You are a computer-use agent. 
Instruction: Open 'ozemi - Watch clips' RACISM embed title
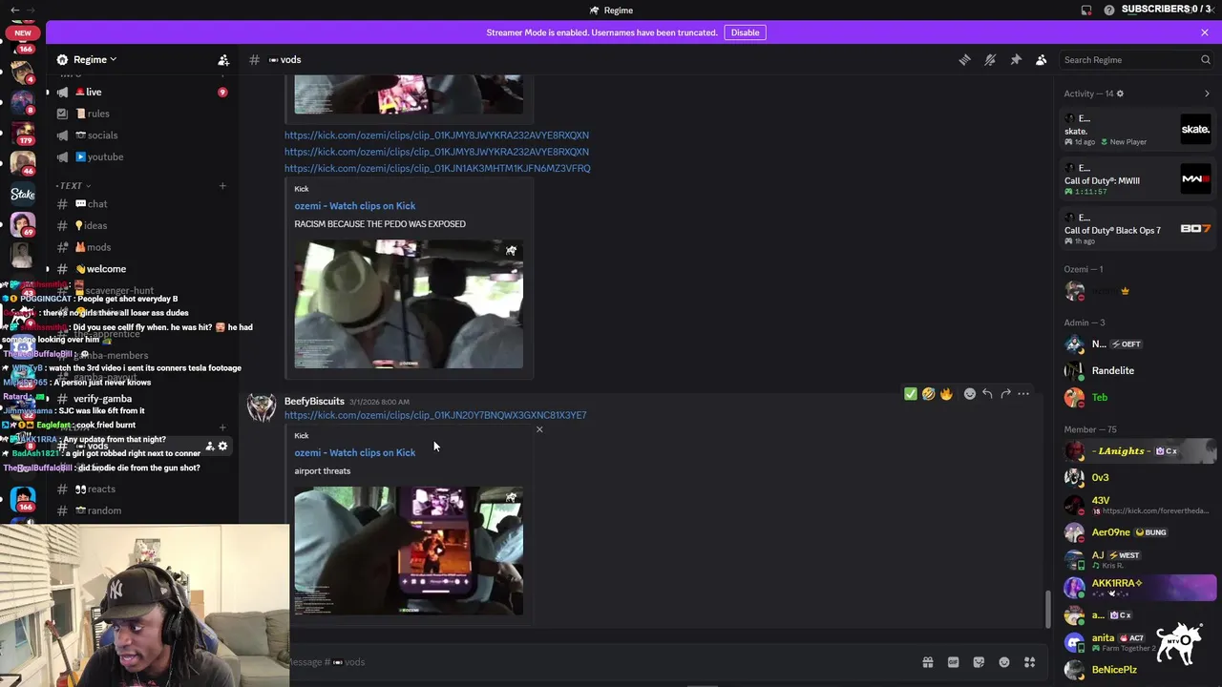click(x=354, y=206)
